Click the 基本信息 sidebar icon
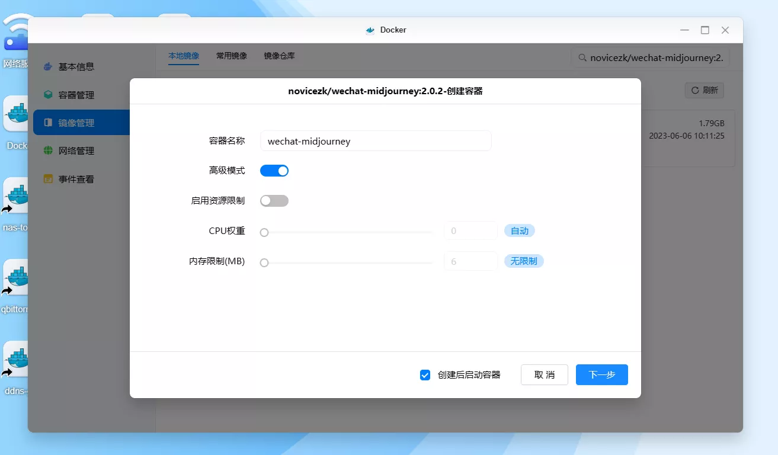 [48, 67]
